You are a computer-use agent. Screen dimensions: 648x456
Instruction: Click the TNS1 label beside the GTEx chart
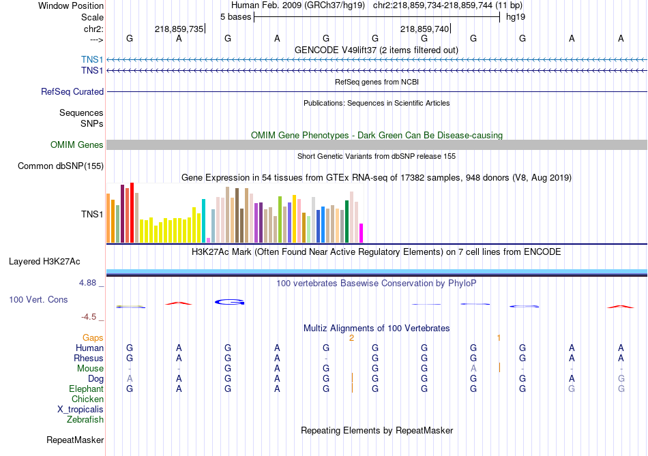point(92,214)
